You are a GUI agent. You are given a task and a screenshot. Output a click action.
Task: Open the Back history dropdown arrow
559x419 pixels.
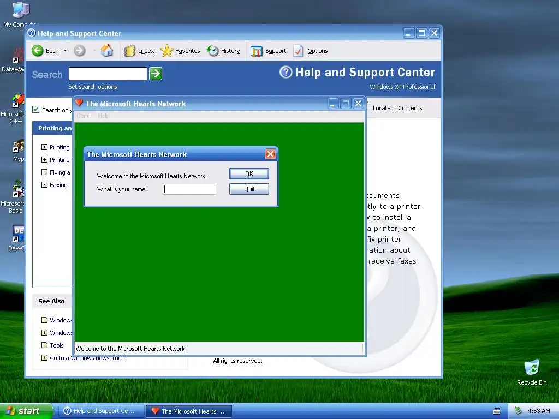pyautogui.click(x=66, y=51)
